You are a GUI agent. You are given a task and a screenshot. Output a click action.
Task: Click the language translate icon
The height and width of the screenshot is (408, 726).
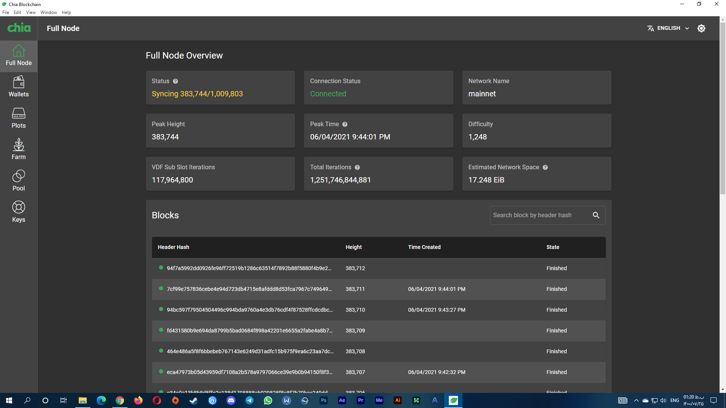coord(650,28)
